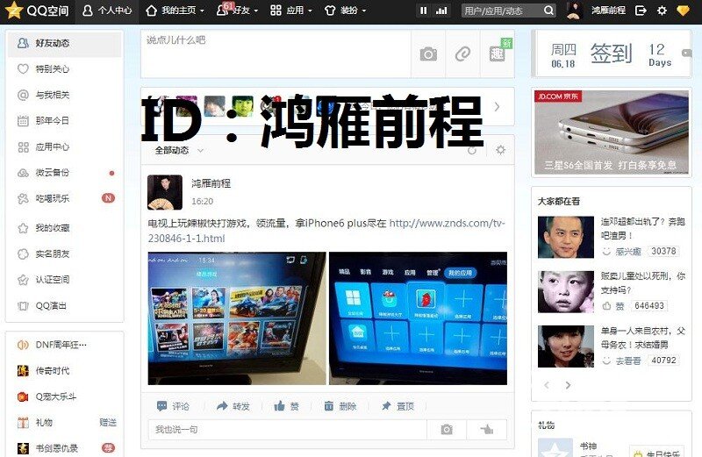Open the feed settings gear icon
The width and height of the screenshot is (702, 457).
pyautogui.click(x=500, y=150)
